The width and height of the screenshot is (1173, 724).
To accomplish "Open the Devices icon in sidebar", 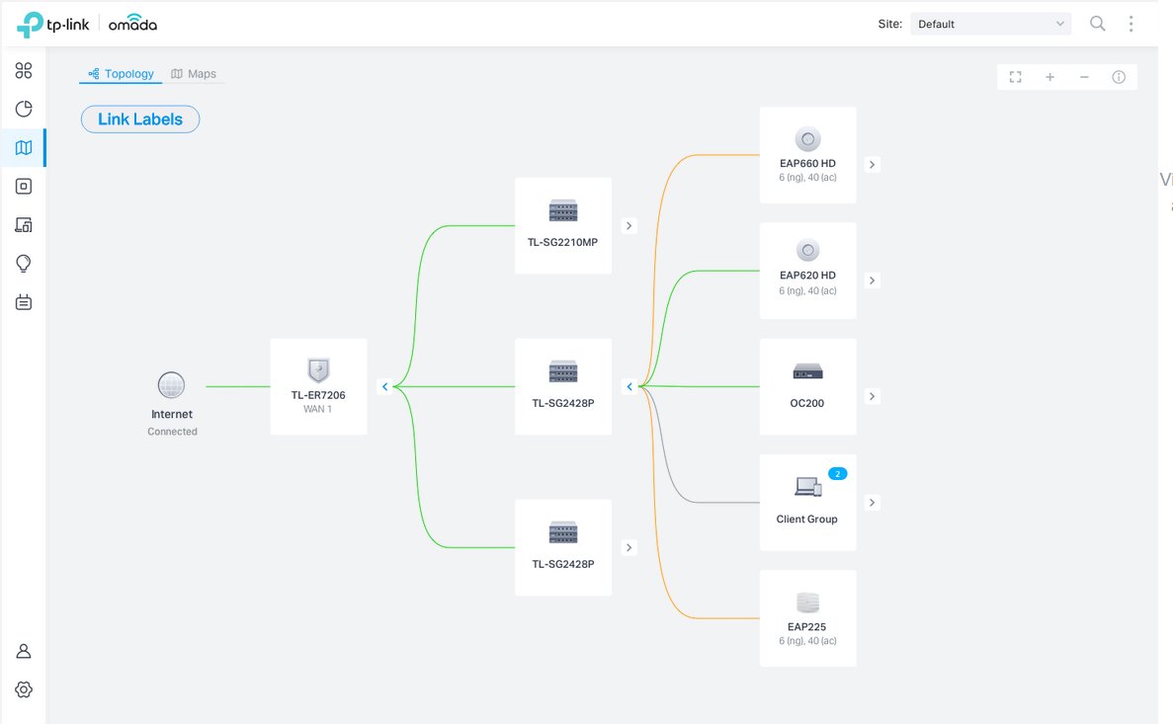I will (24, 186).
